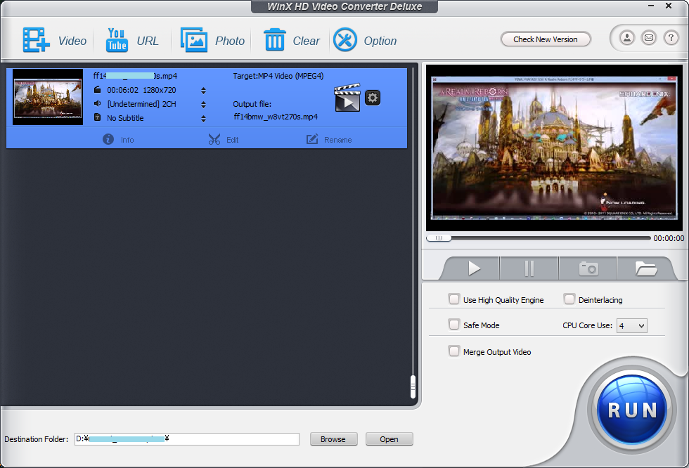Open the Option settings wrench icon
The image size is (689, 468).
point(345,40)
